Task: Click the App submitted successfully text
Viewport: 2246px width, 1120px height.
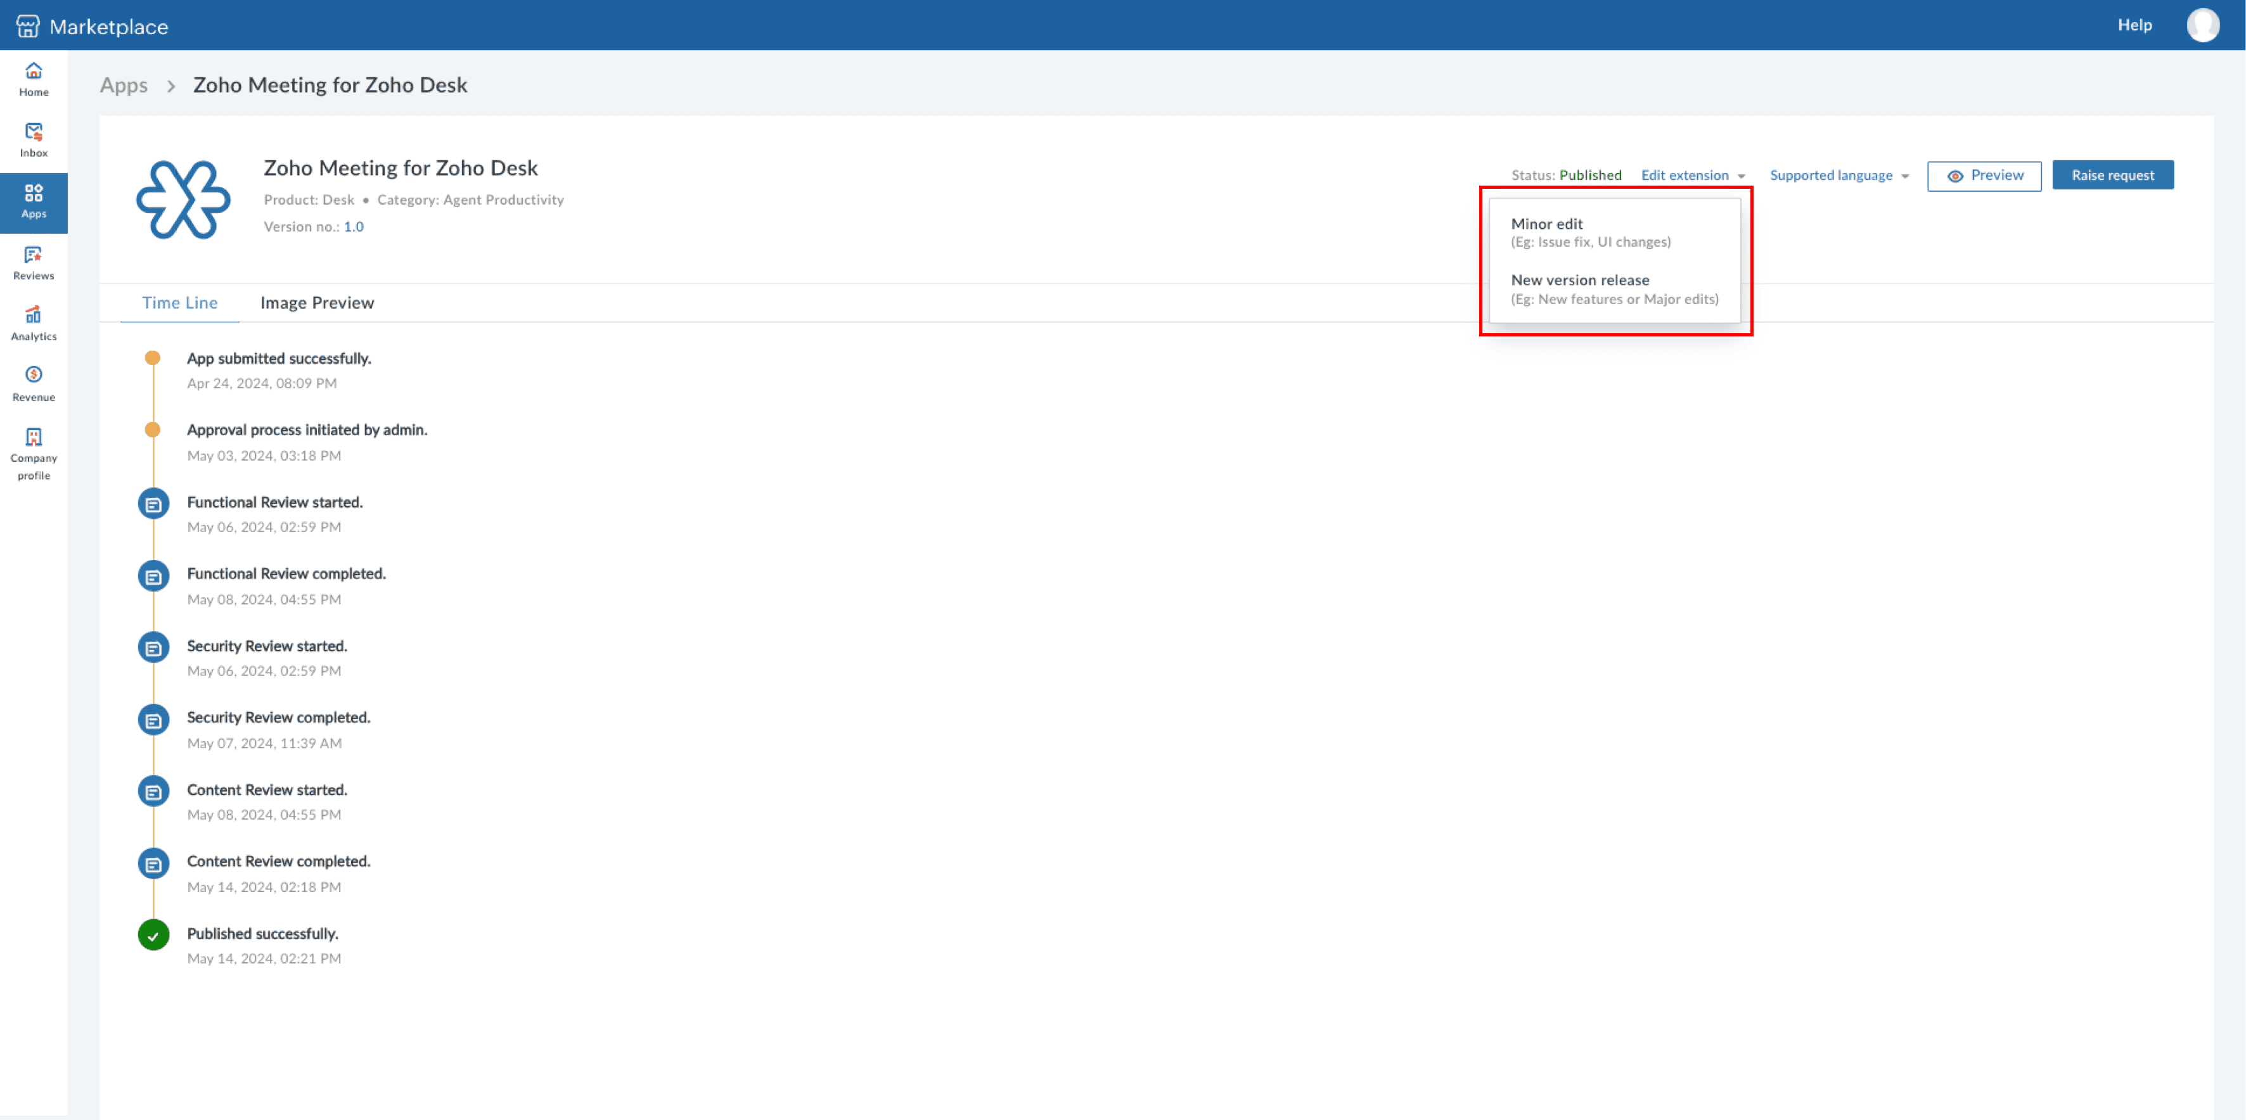Action: click(x=279, y=358)
